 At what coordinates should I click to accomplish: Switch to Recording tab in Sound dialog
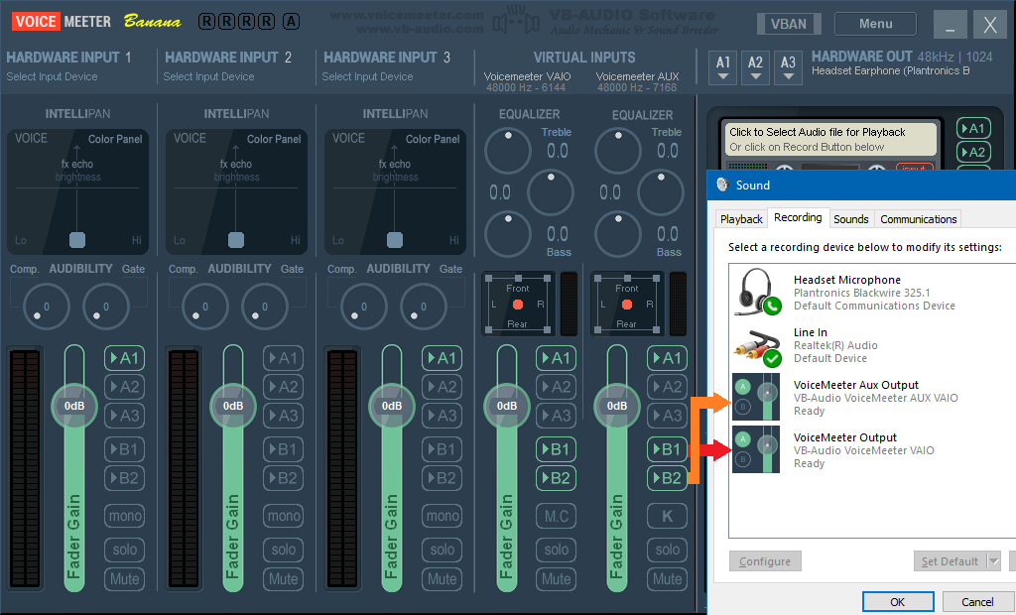798,218
